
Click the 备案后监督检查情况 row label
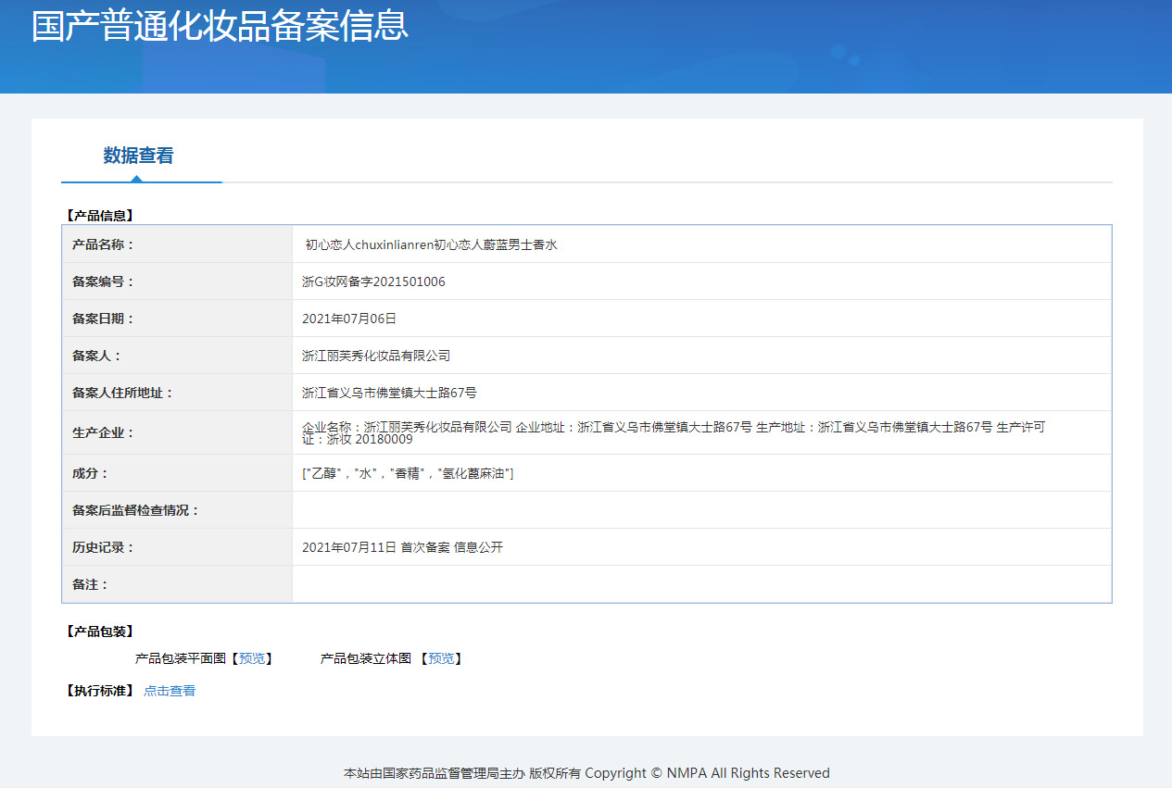[x=136, y=510]
